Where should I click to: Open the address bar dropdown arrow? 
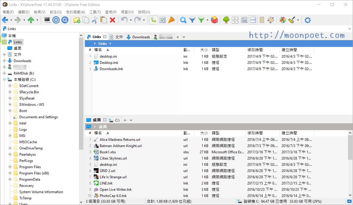click(349, 29)
